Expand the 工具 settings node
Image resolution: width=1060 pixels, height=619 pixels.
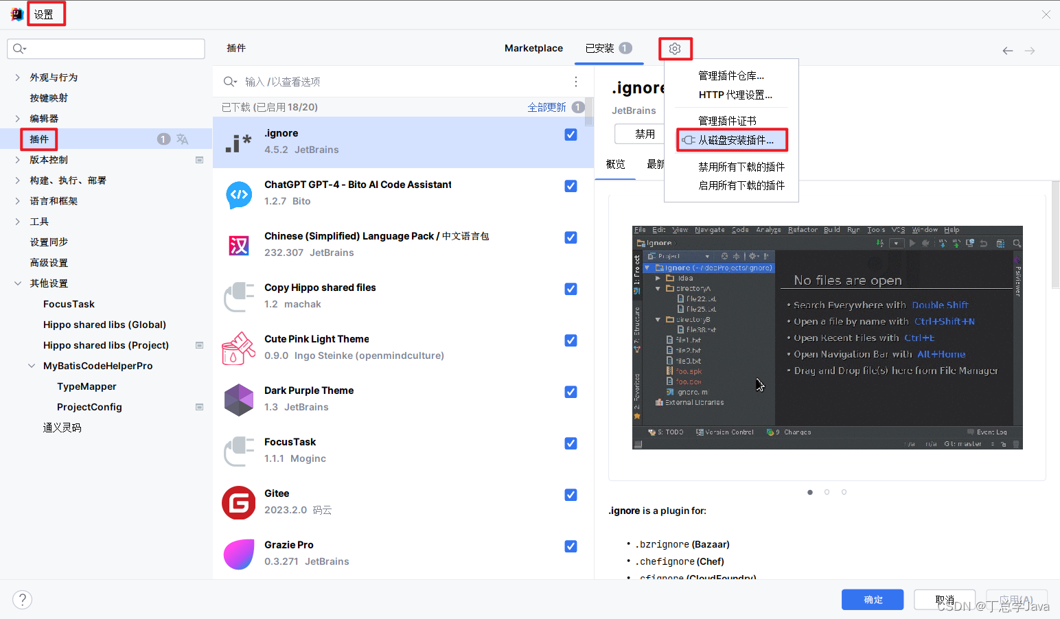click(x=18, y=222)
